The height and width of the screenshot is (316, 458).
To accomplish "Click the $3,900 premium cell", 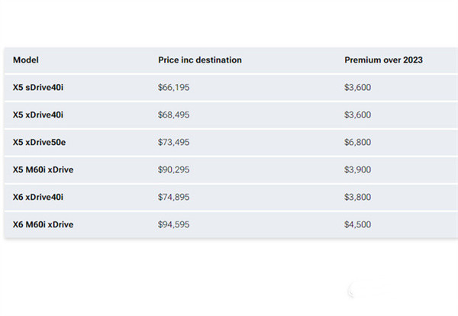I will click(358, 169).
